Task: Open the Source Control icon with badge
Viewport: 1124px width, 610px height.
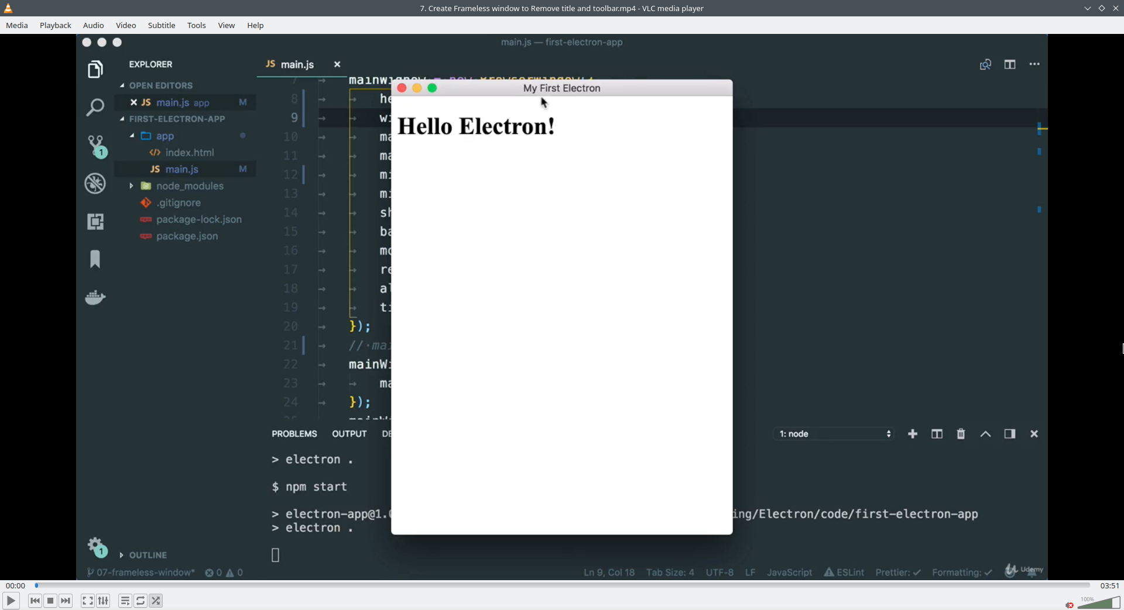Action: pyautogui.click(x=97, y=146)
